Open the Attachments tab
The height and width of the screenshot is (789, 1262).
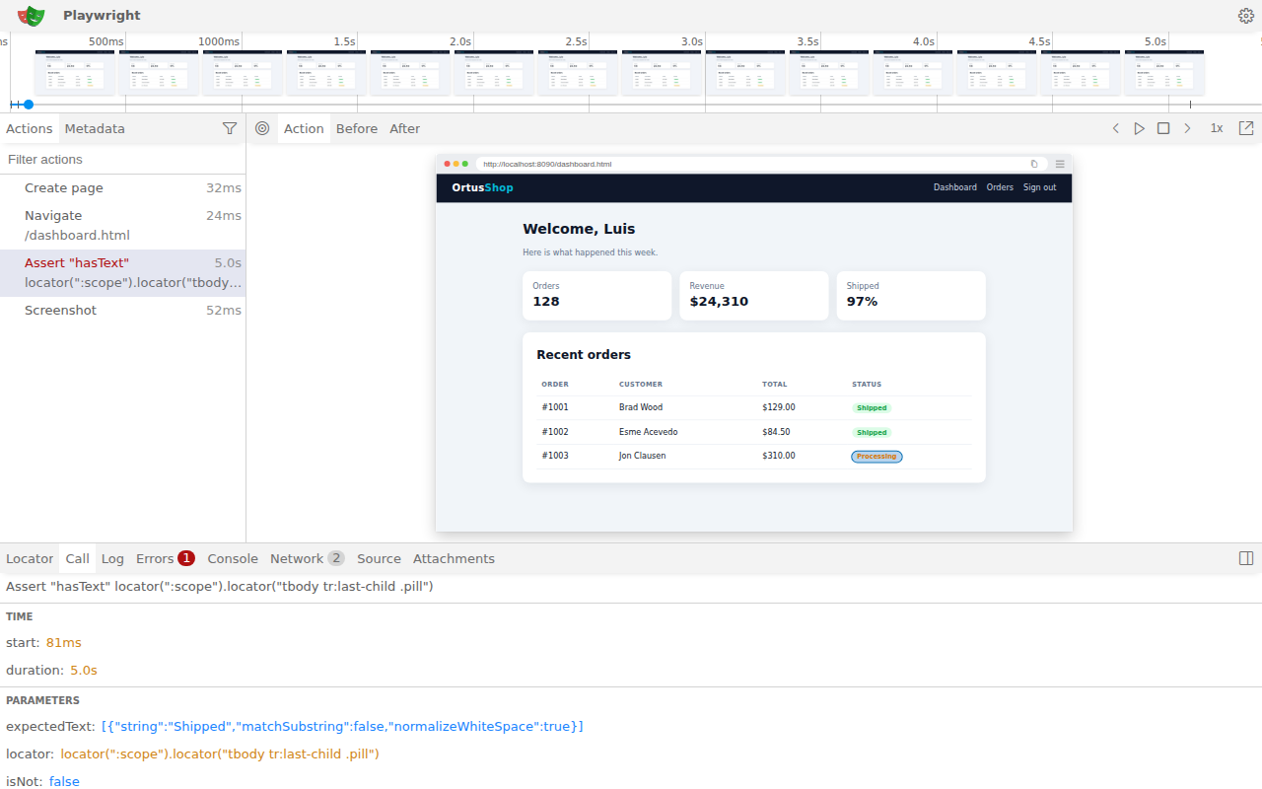pyautogui.click(x=454, y=558)
